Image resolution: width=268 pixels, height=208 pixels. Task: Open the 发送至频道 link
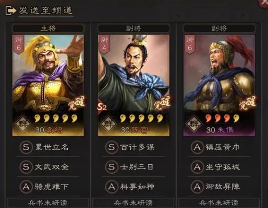46,11
